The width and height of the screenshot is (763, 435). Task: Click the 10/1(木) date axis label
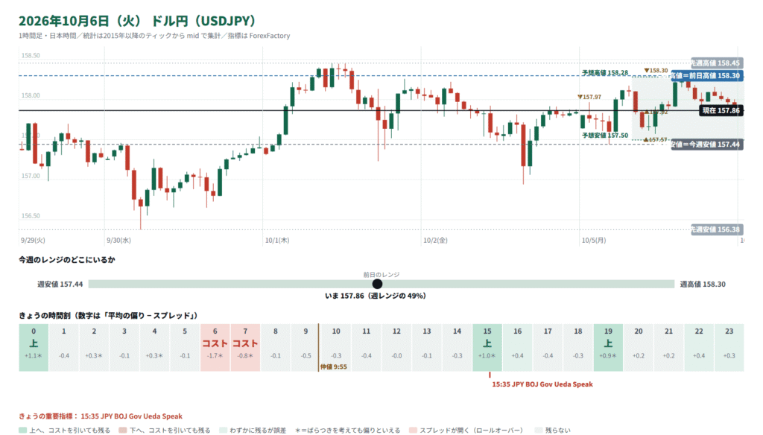pos(277,240)
